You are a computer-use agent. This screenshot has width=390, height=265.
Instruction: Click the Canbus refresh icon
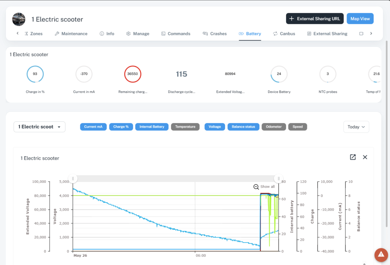275,33
